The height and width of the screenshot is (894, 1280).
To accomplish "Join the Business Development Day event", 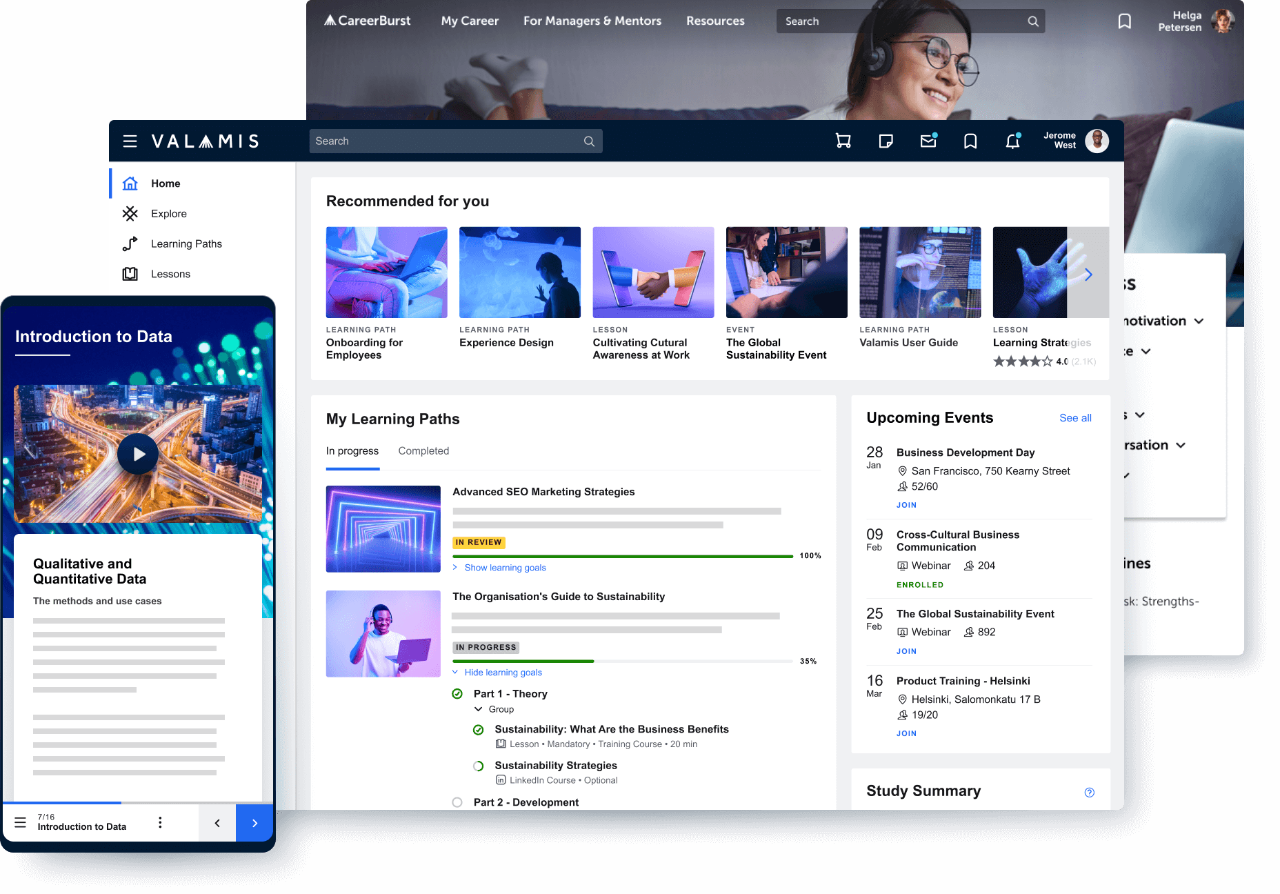I will coord(906,505).
